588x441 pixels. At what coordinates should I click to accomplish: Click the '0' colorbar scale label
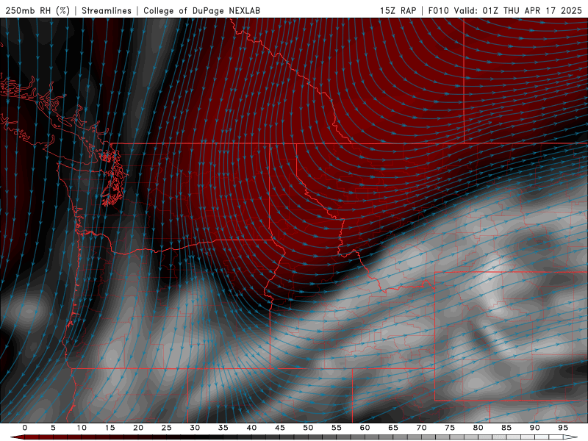(x=25, y=428)
